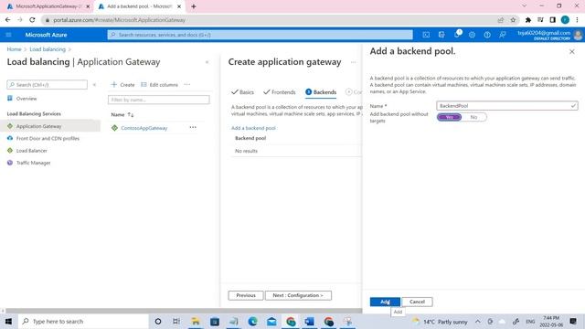The image size is (585, 329).
Task: Open Microsoft Edge from taskbar
Action: click(x=252, y=321)
